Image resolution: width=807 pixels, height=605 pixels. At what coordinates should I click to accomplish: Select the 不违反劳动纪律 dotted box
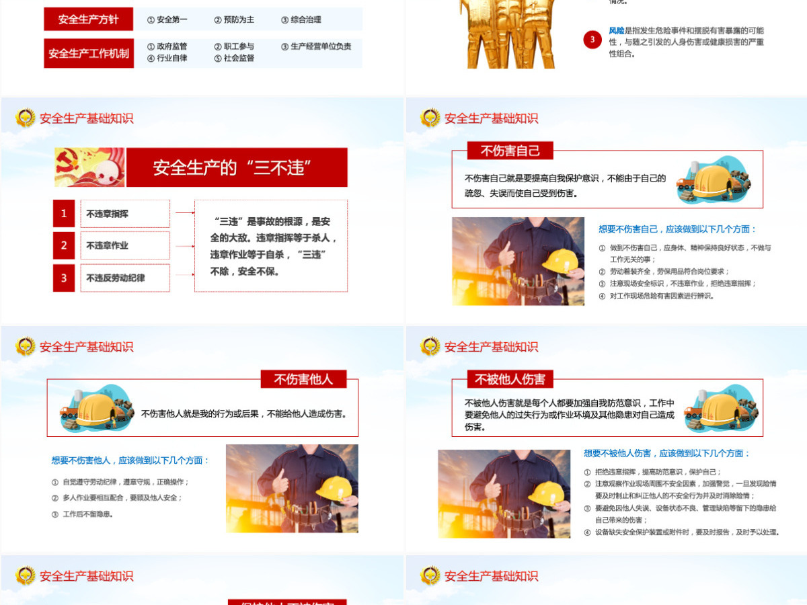(125, 278)
